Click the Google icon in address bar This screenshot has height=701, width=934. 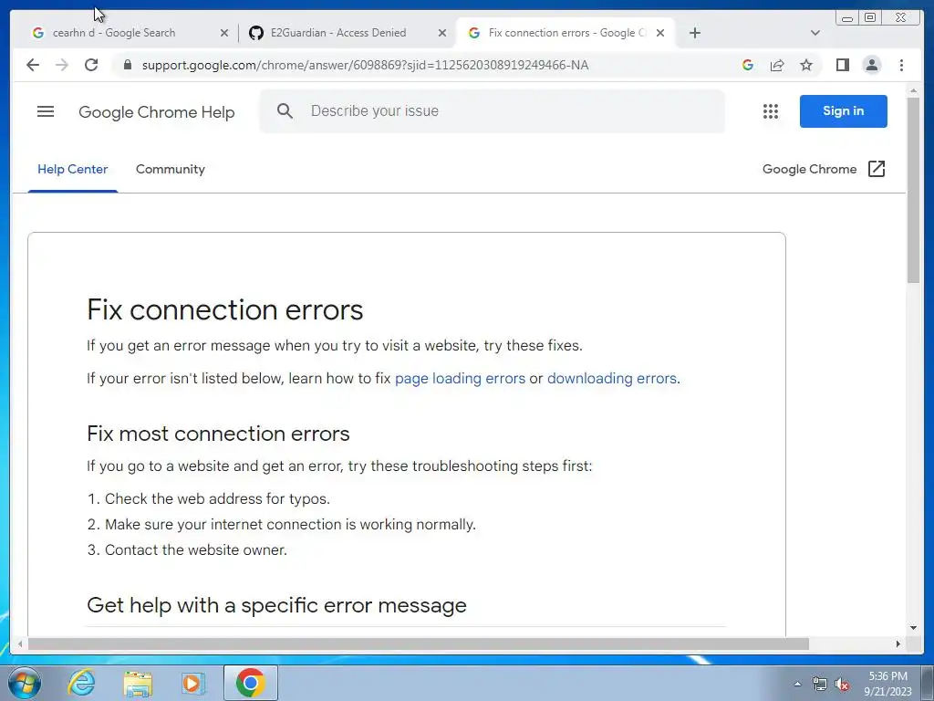(748, 65)
